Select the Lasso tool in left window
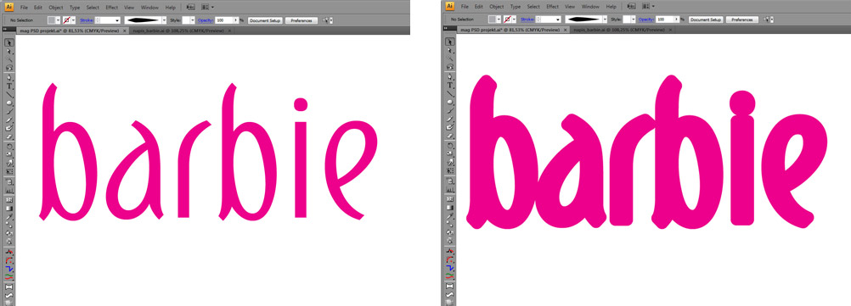The image size is (851, 306). click(x=9, y=68)
